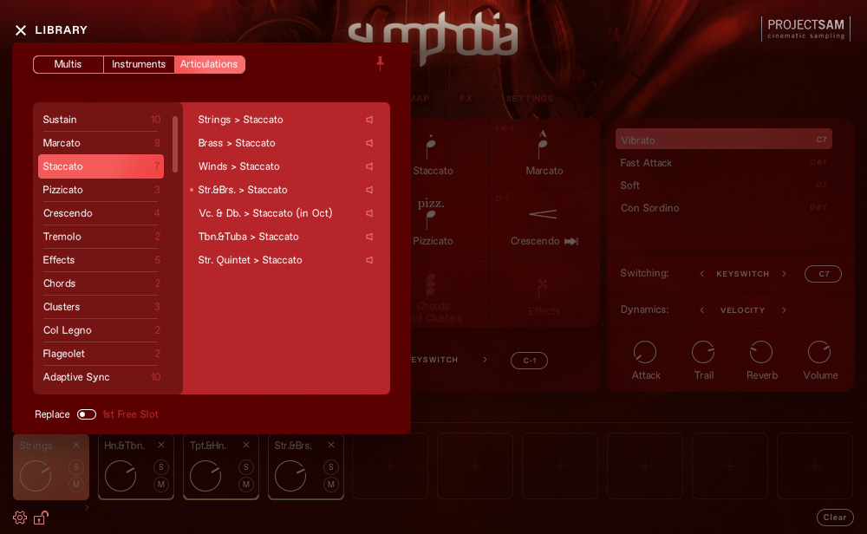Select the Marcato articulation note icon

tap(543, 145)
